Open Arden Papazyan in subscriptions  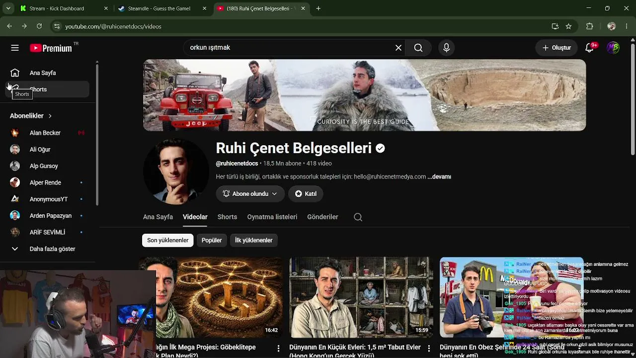48,216
